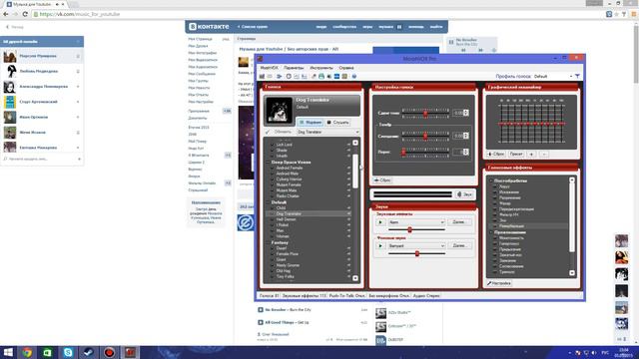This screenshot has width=639, height=359.
Task: Enable the Тремоло effect checkbox
Action: point(495,272)
